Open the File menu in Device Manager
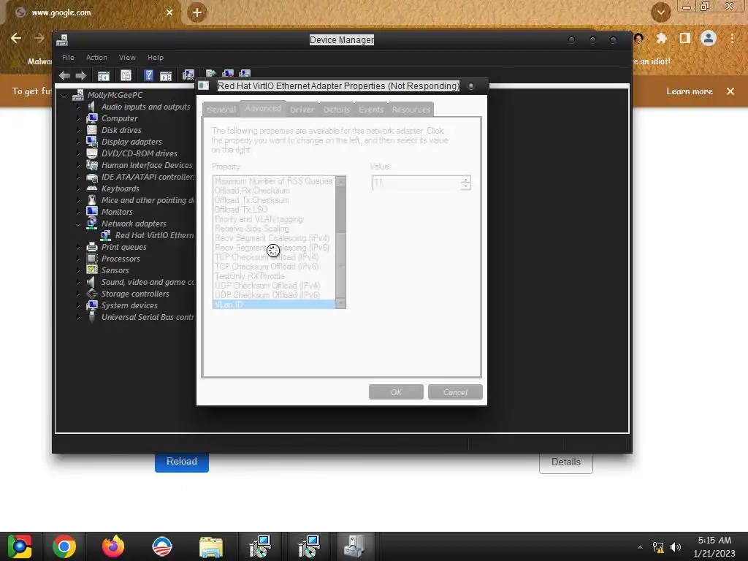Viewport: 748px width, 561px height. [68, 57]
